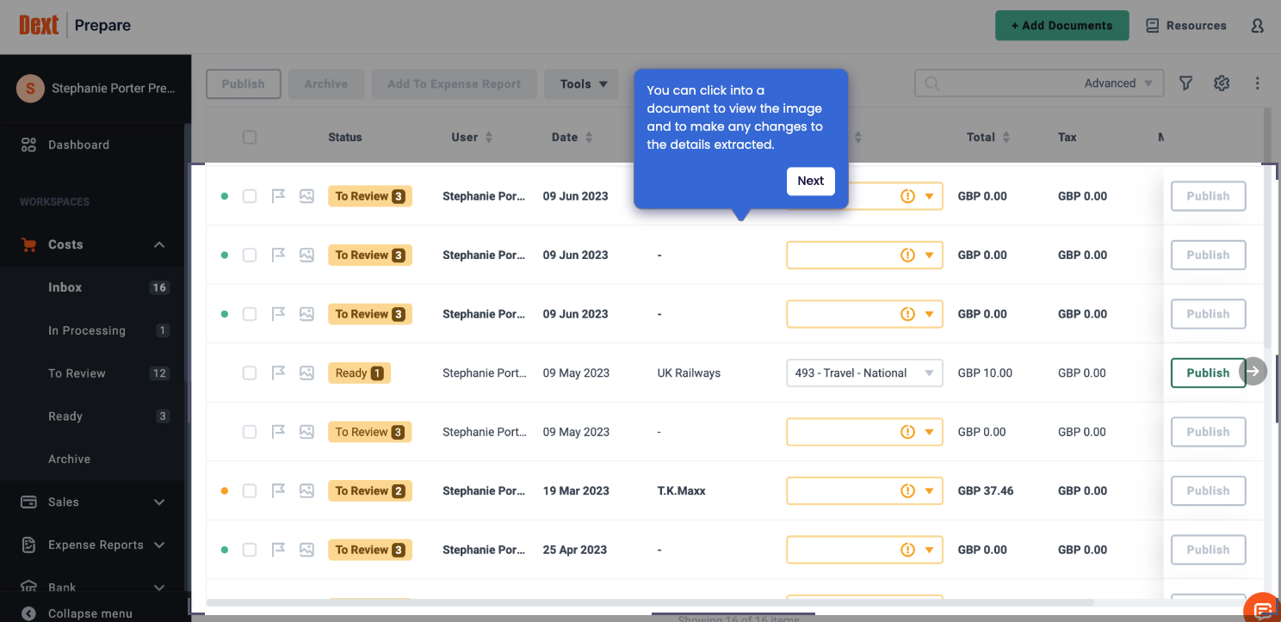Open the image preview icon on the first row
The height and width of the screenshot is (622, 1281).
[306, 195]
